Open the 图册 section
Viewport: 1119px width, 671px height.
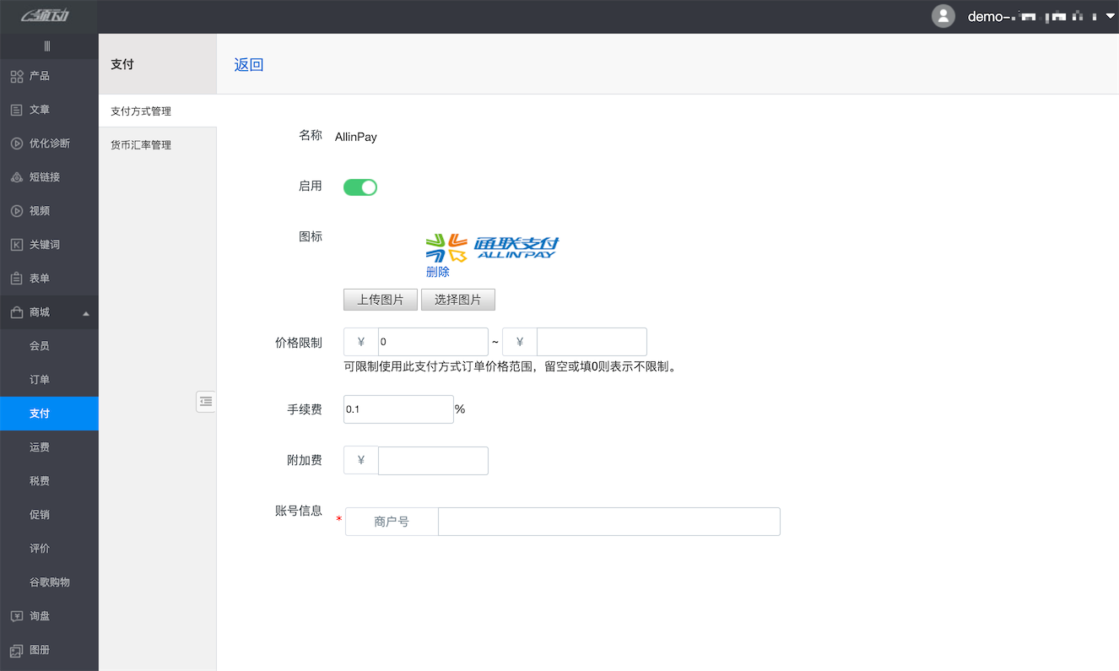pyautogui.click(x=39, y=649)
